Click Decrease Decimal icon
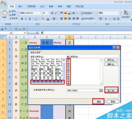Screen dimensions: 132x119 coord(118,19)
